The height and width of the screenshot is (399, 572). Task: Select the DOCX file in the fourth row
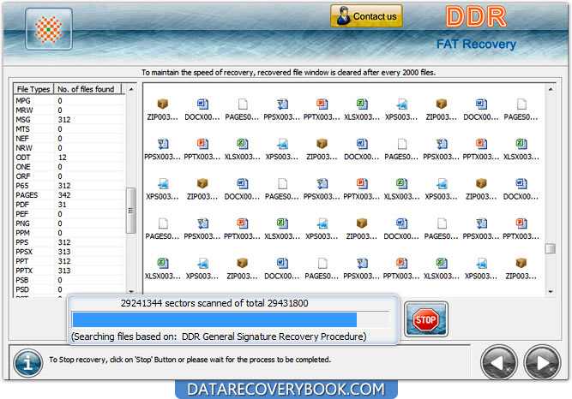point(401,229)
